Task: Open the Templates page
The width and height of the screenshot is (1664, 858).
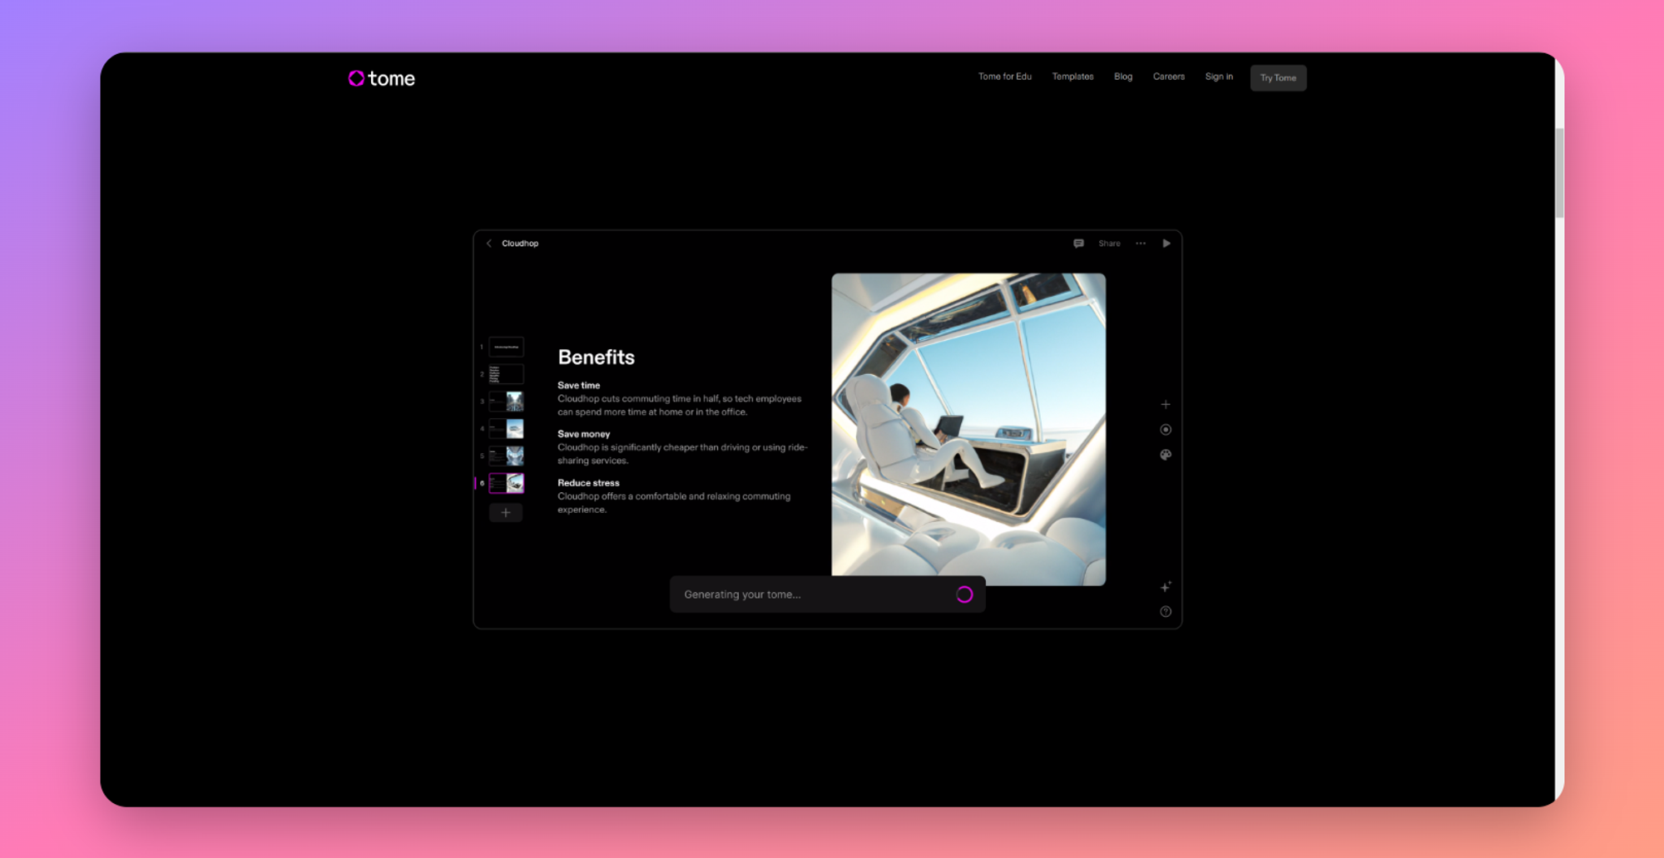Action: pyautogui.click(x=1072, y=76)
